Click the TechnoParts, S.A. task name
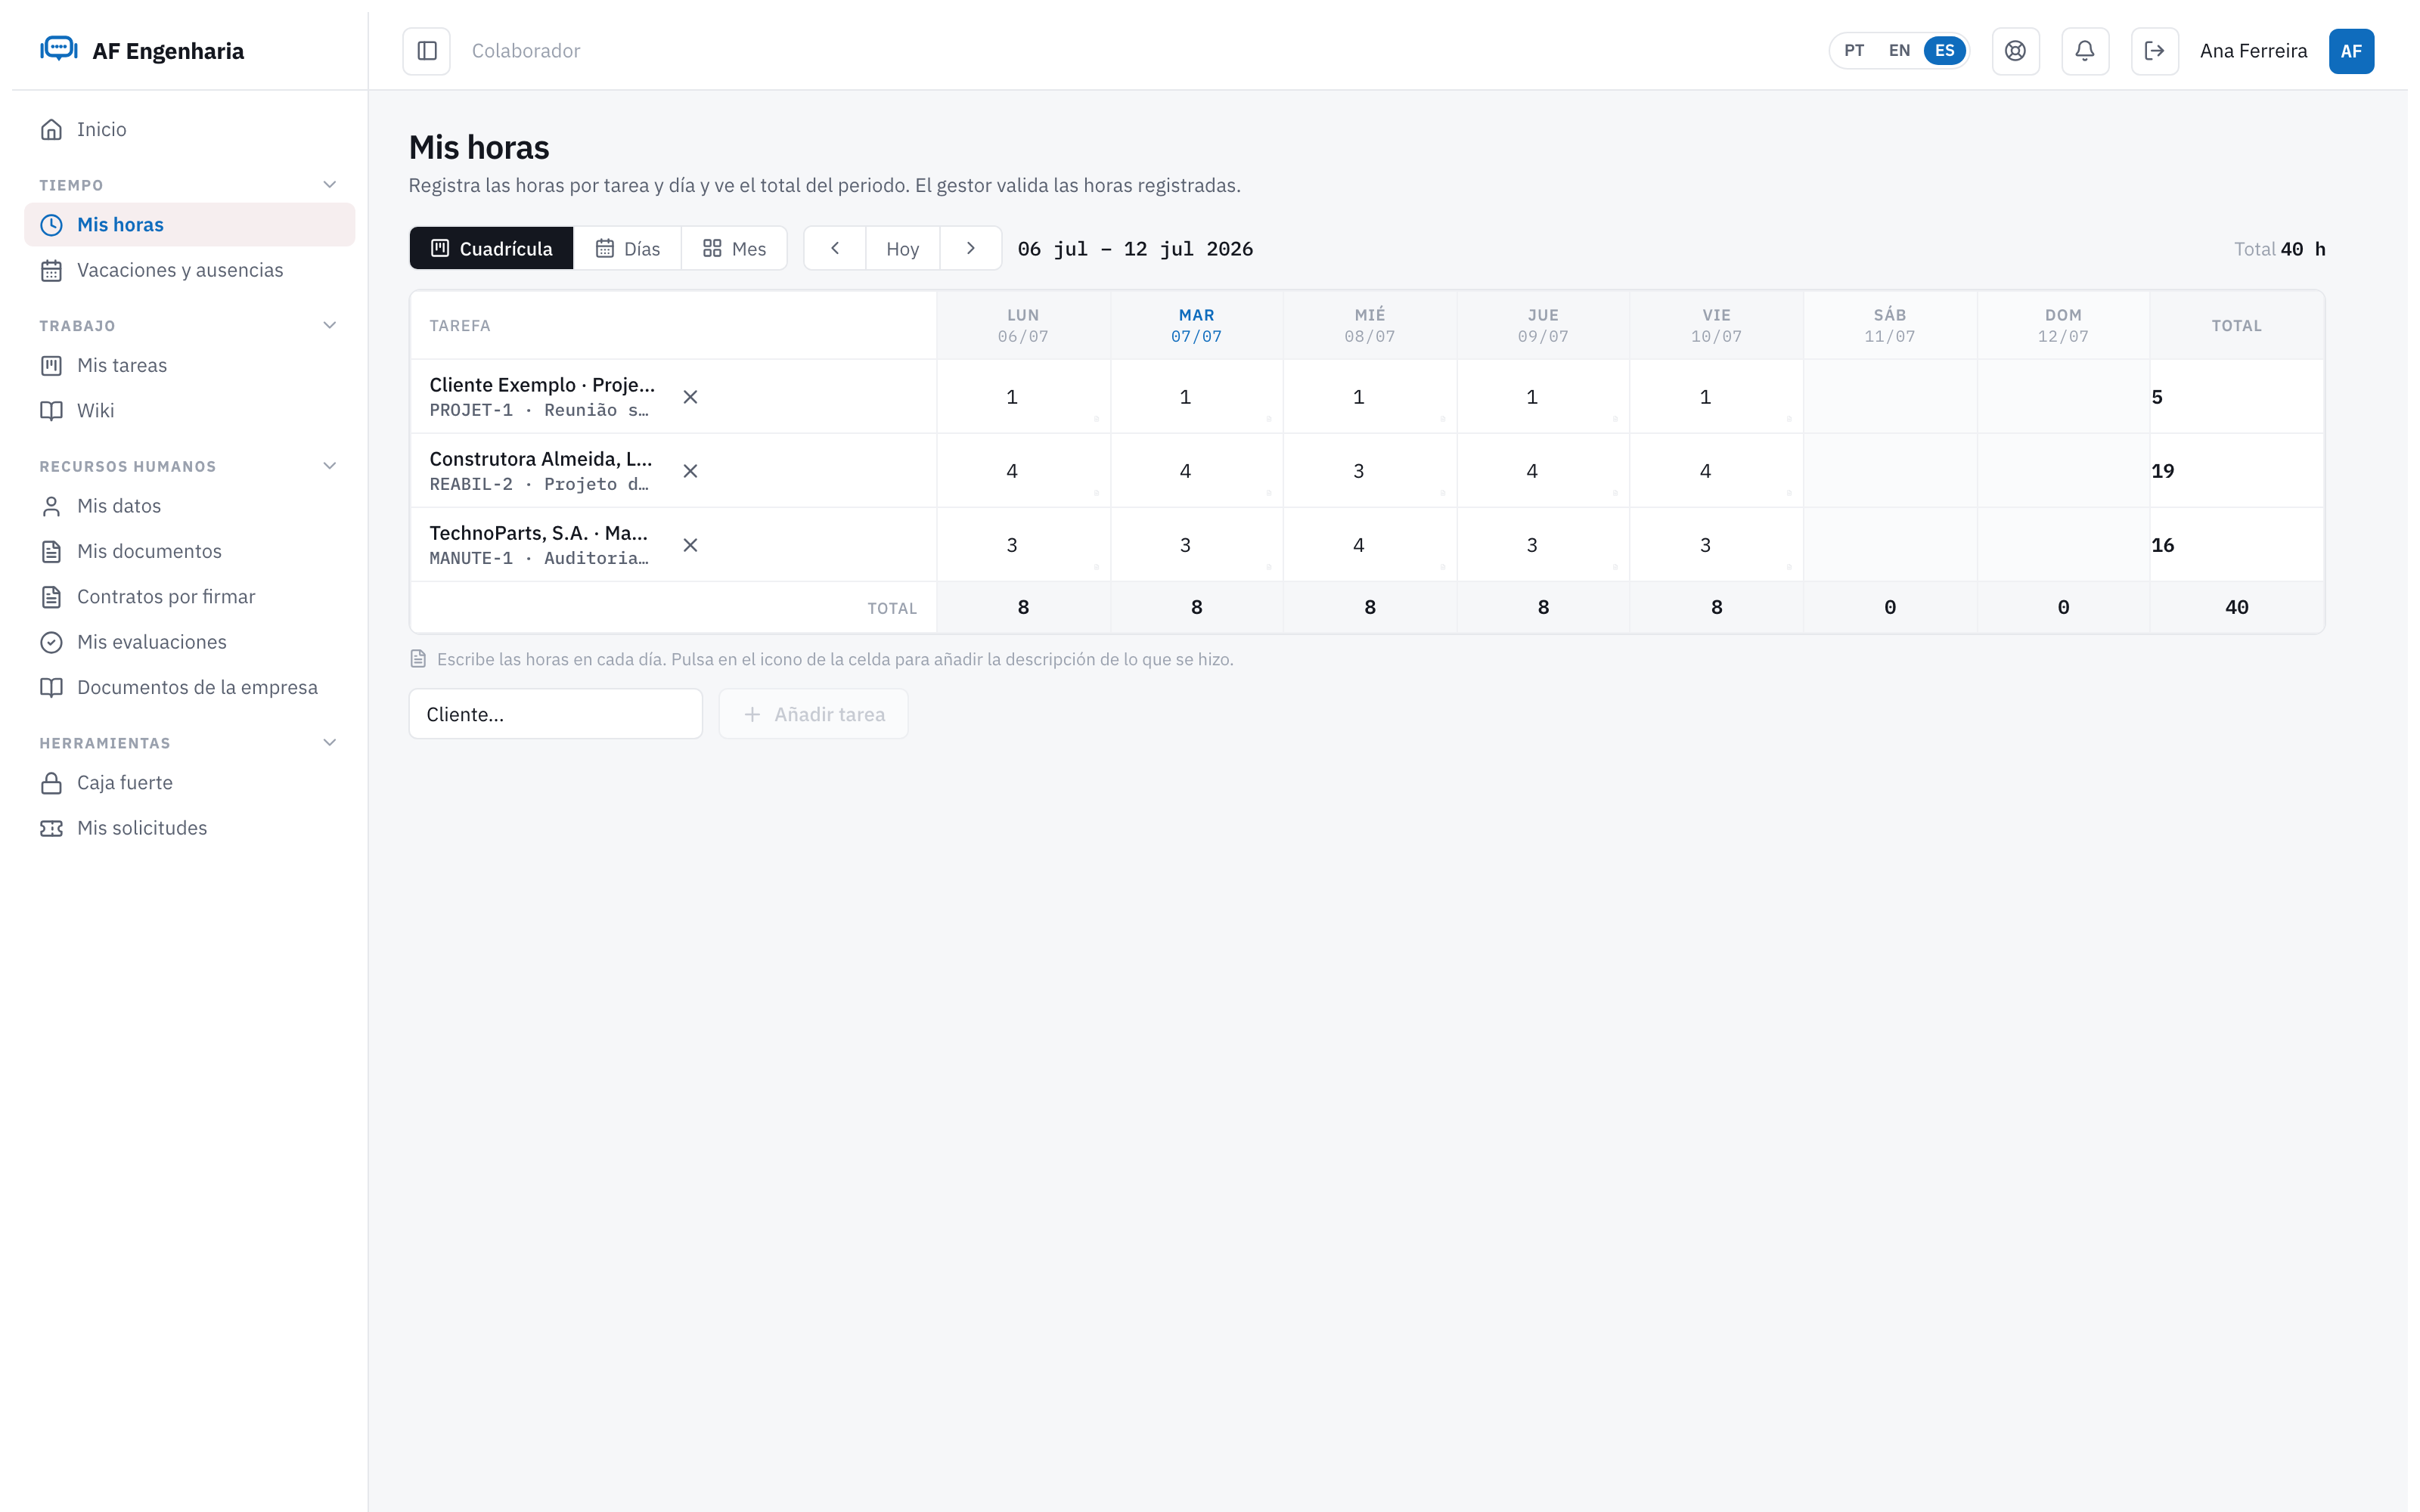 pyautogui.click(x=538, y=533)
